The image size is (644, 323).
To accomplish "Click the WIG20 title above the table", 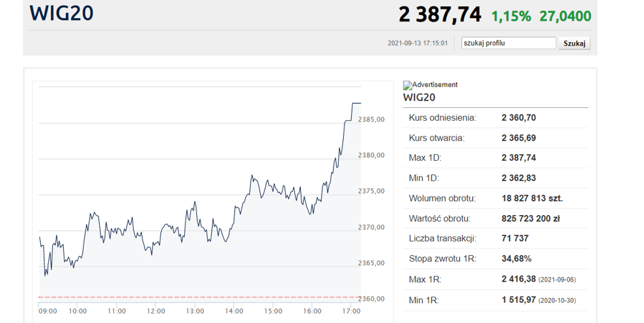I will point(419,98).
